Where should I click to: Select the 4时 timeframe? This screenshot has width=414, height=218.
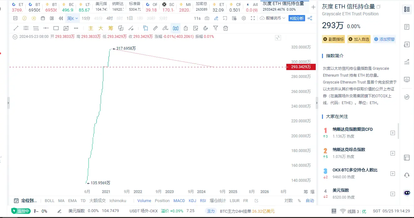coord(110,18)
